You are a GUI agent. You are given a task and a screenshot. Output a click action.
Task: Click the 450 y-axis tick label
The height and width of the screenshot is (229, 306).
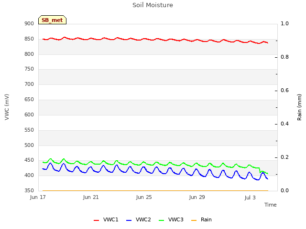tap(29, 160)
